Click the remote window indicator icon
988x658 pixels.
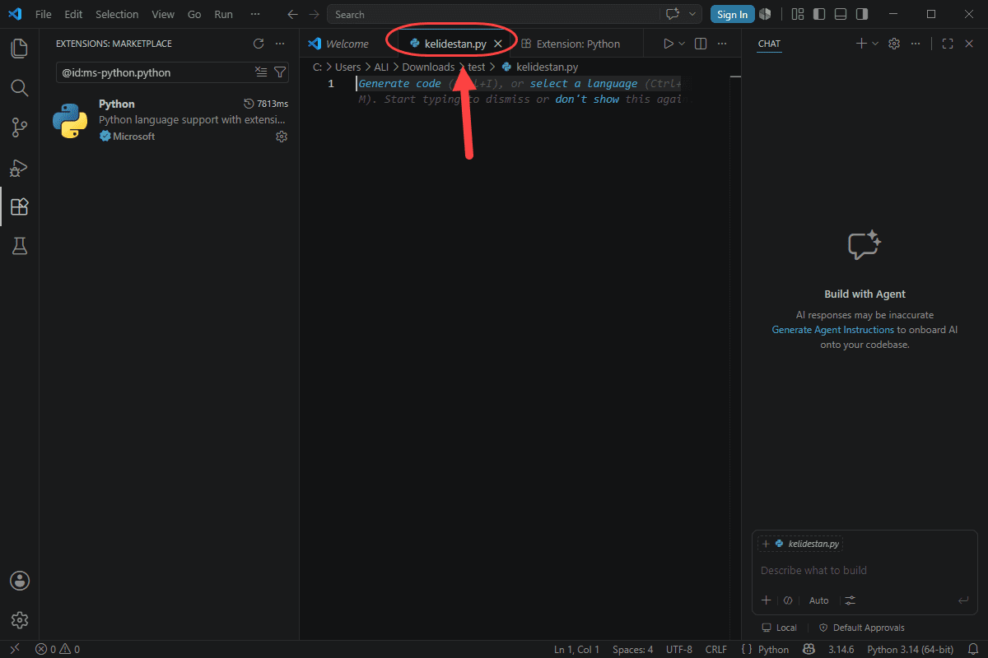14,649
